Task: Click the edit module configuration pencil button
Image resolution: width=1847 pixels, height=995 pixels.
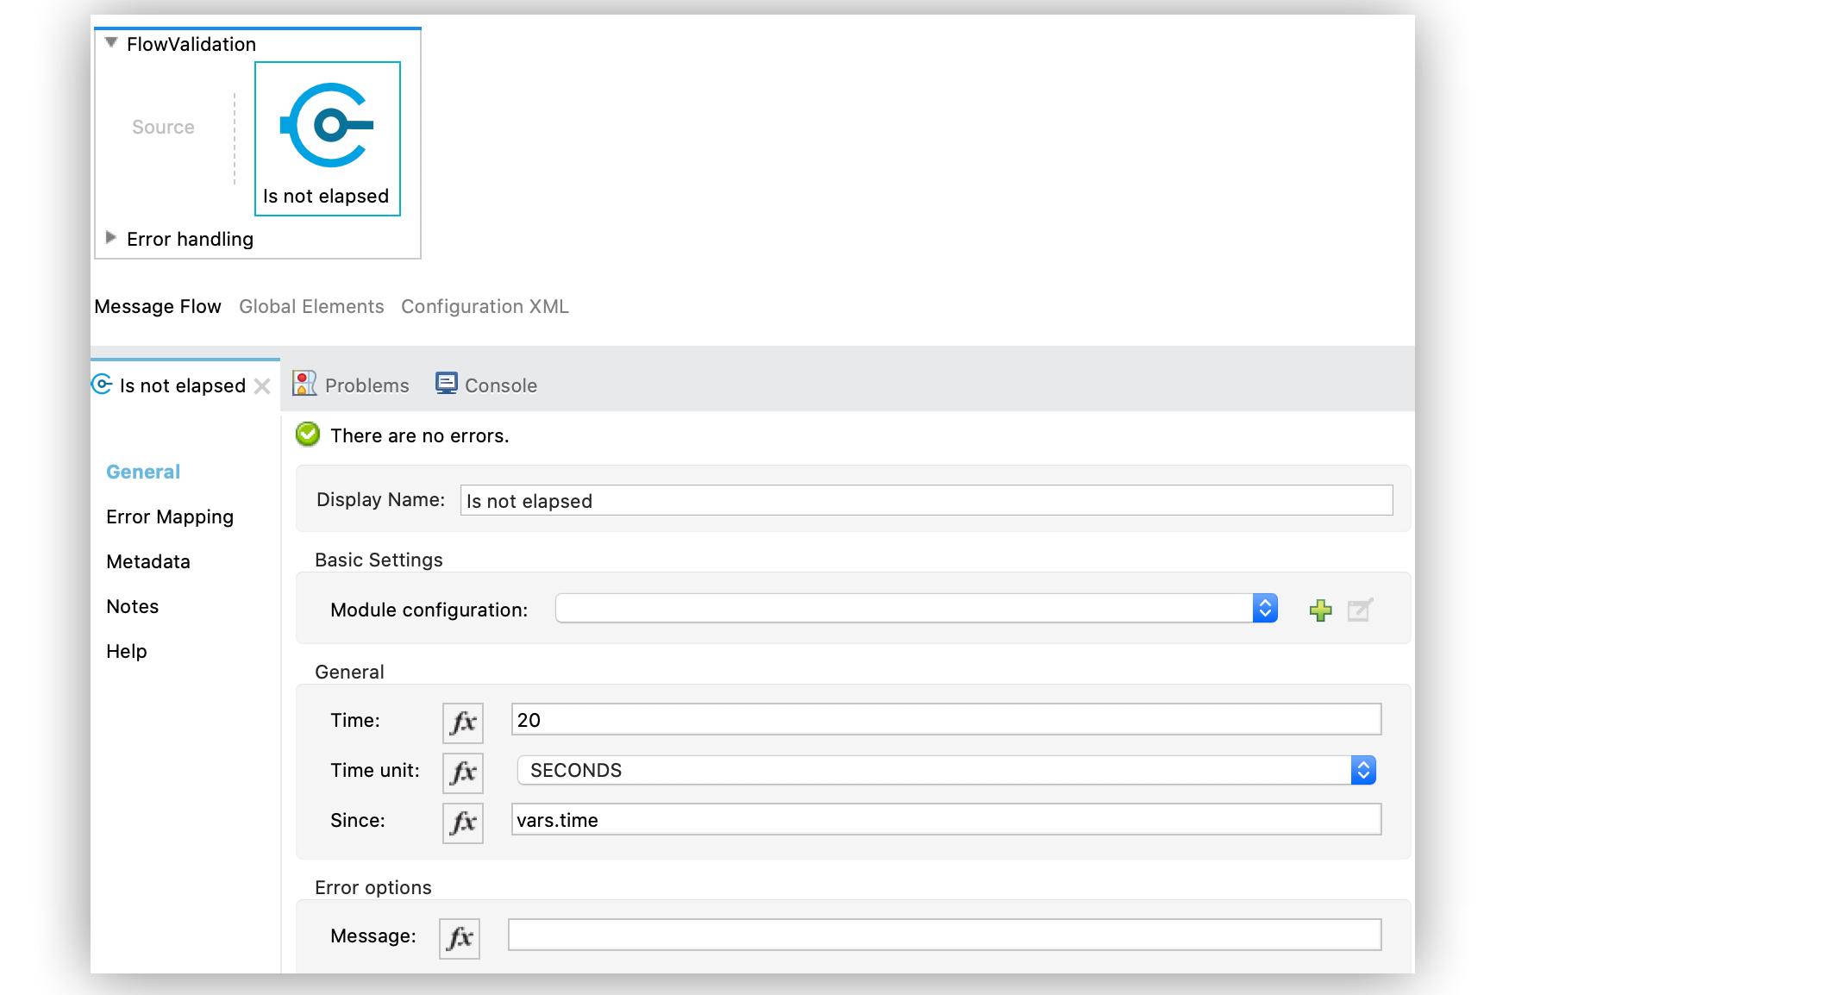Action: point(1358,609)
